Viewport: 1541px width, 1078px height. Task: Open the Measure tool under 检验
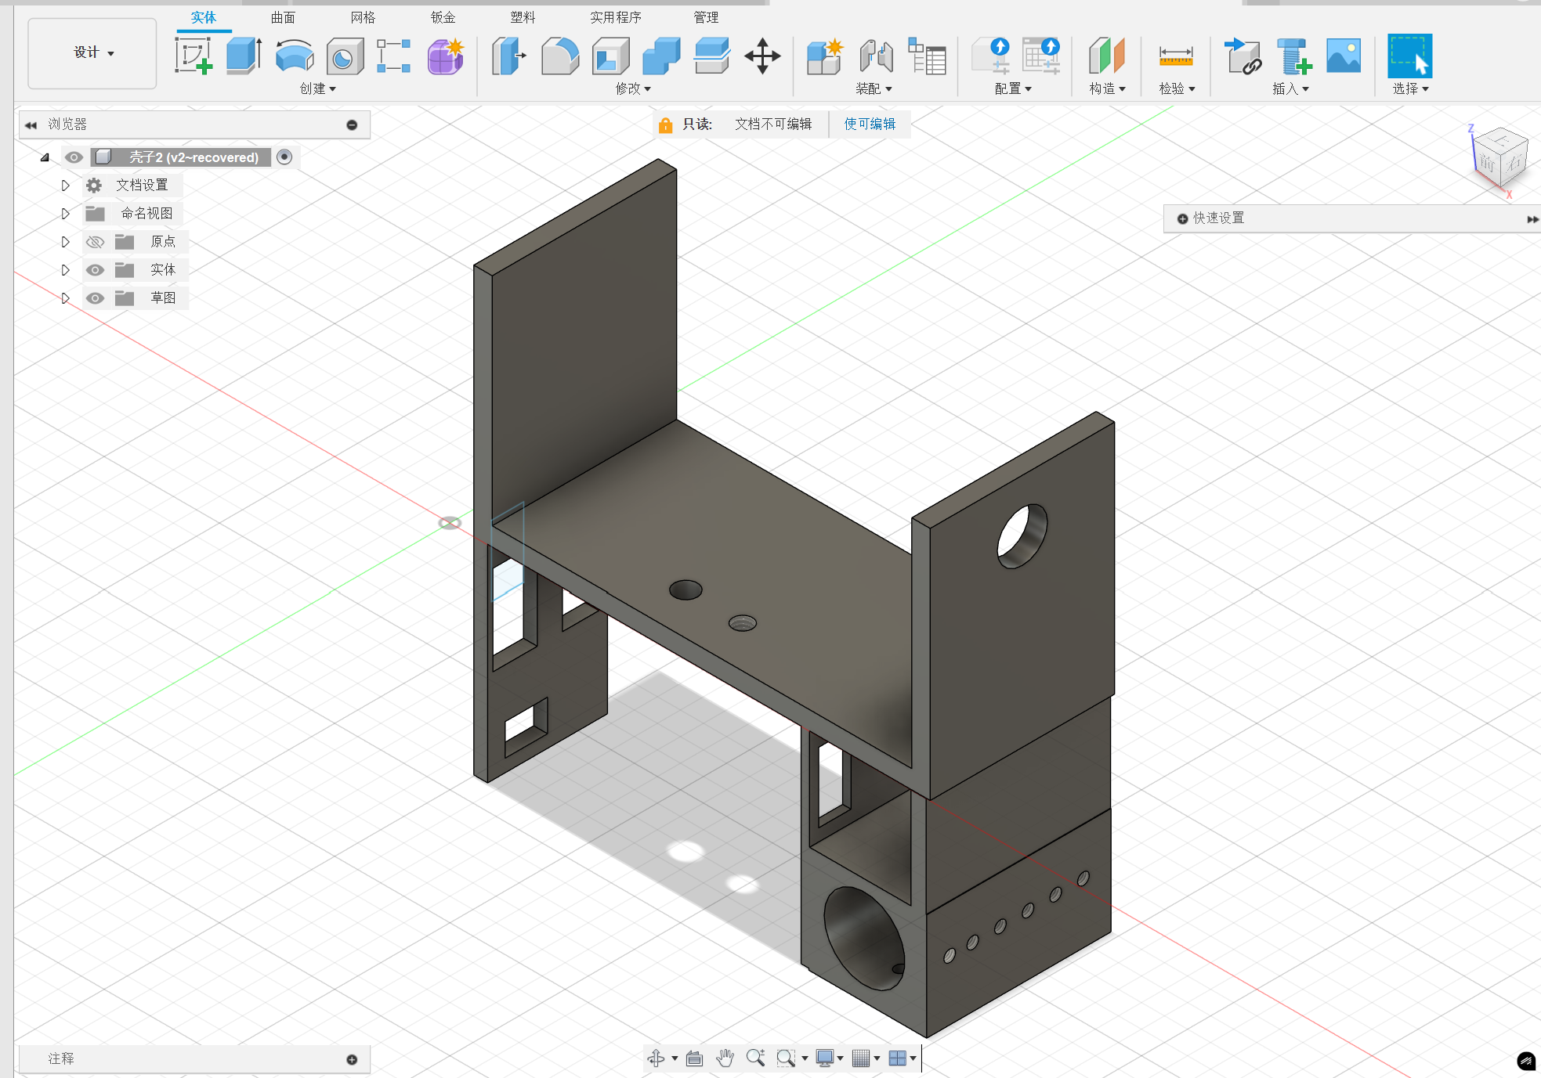point(1174,56)
